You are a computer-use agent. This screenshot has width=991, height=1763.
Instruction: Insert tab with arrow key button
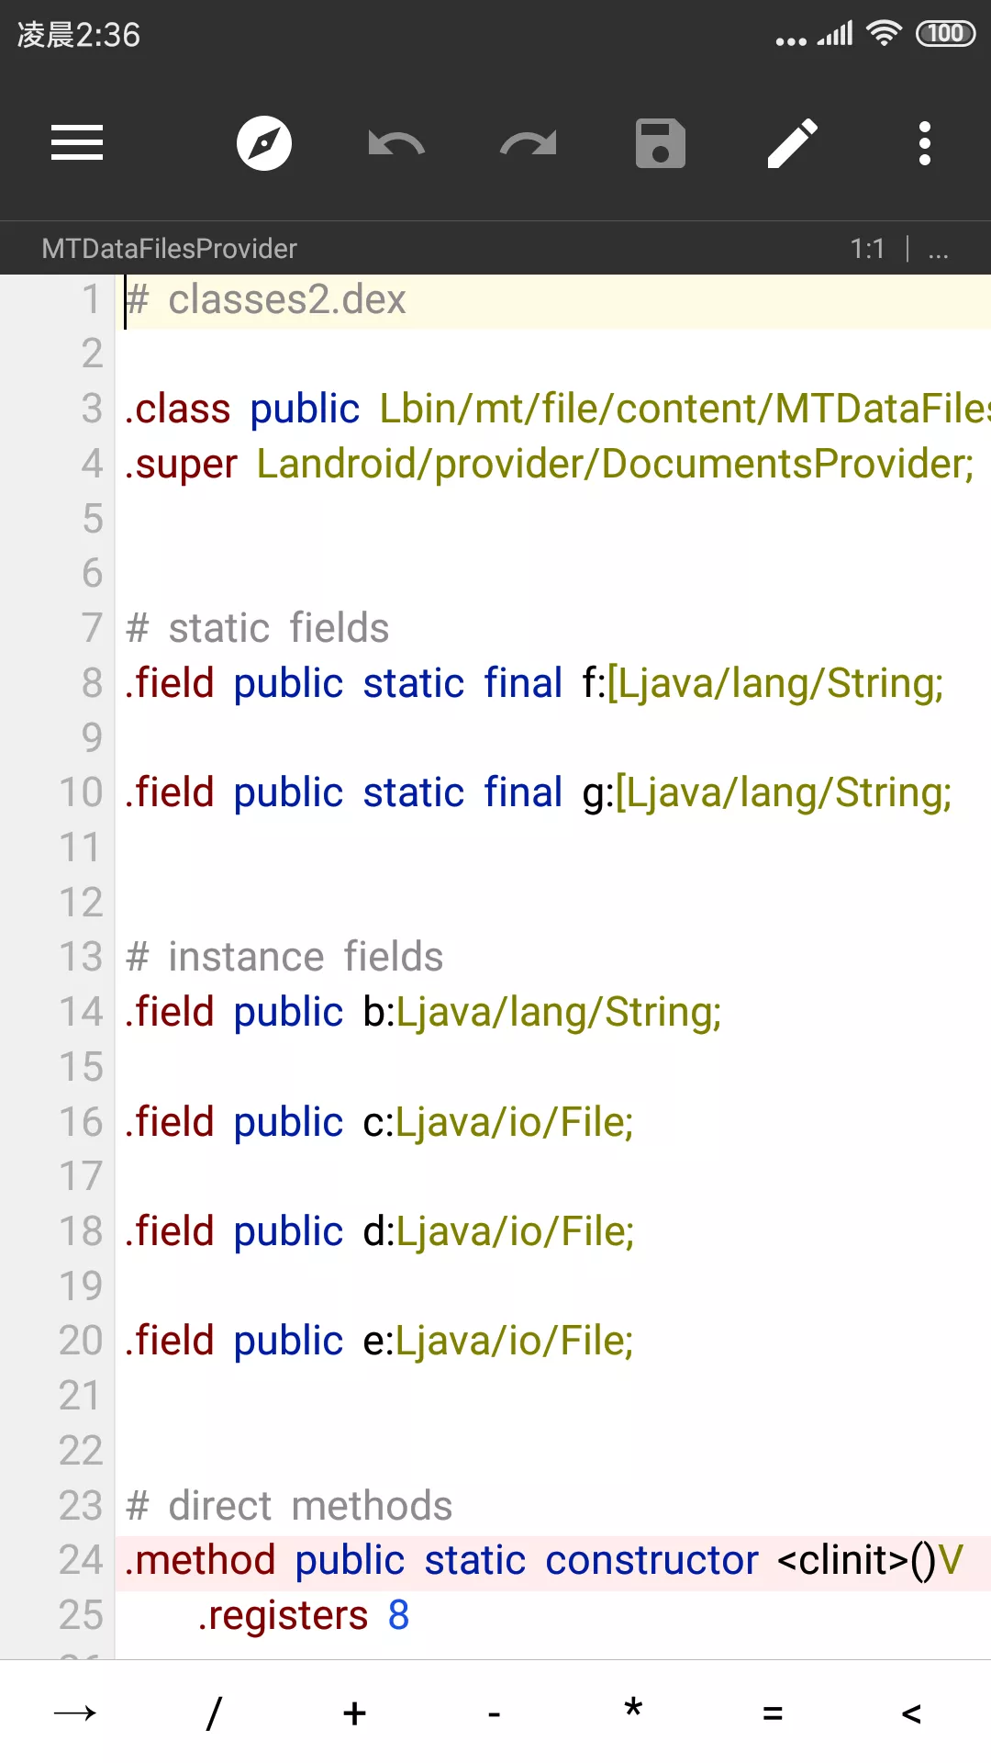75,1712
